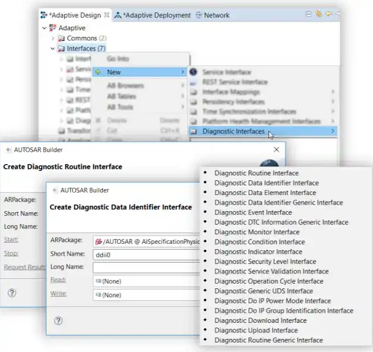Open Platform Health Management Interfaces submenu
This screenshot has height=352, width=373.
pyautogui.click(x=262, y=121)
